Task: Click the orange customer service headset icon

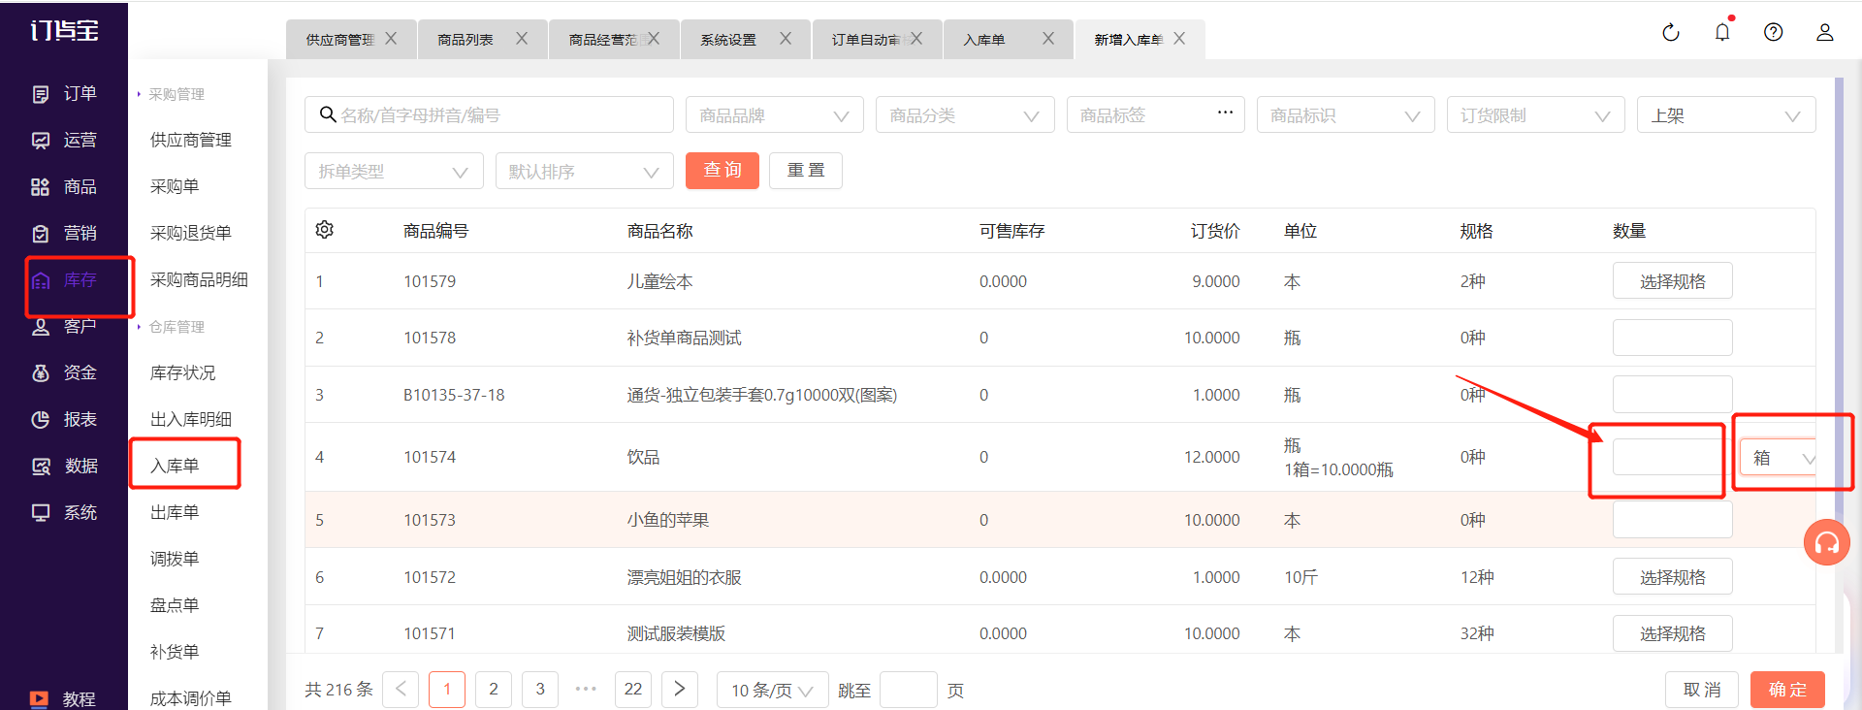Action: tap(1826, 543)
